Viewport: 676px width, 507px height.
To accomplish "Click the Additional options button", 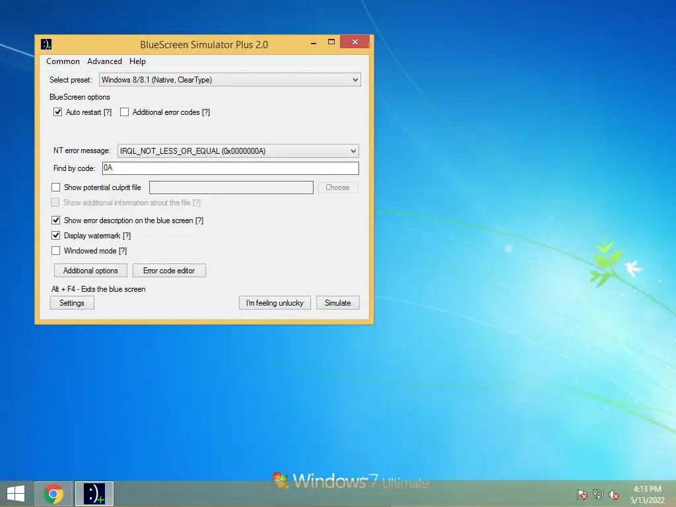I will click(x=90, y=270).
